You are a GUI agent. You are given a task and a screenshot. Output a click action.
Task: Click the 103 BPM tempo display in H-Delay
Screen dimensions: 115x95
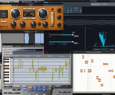tap(32, 14)
